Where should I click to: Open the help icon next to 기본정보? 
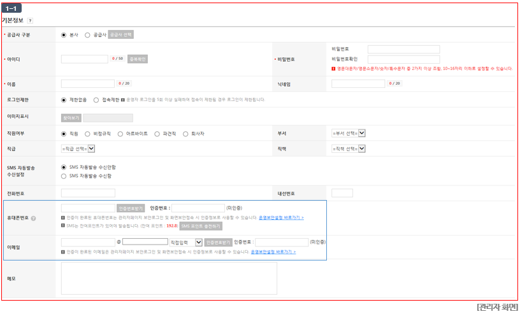[30, 20]
